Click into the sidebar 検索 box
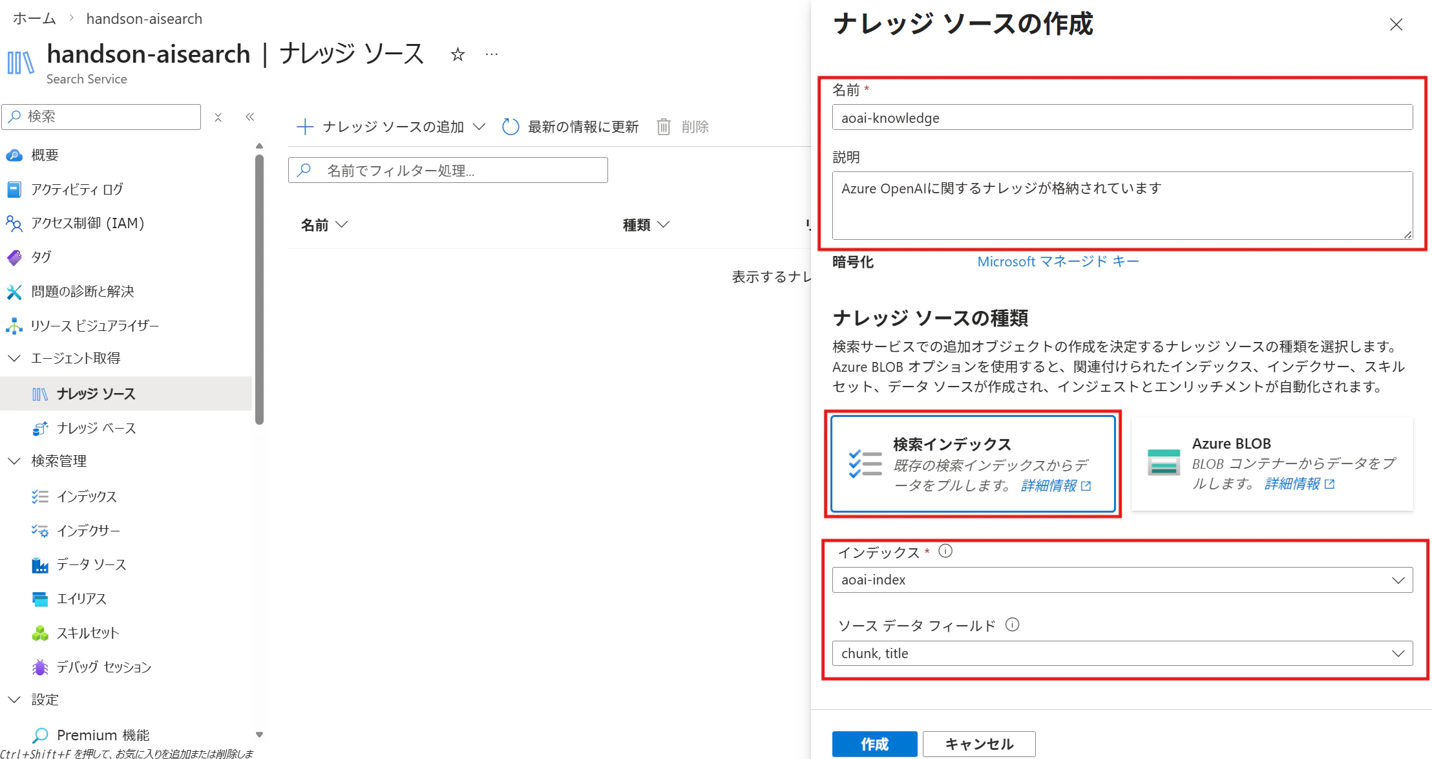This screenshot has height=759, width=1432. coord(101,117)
